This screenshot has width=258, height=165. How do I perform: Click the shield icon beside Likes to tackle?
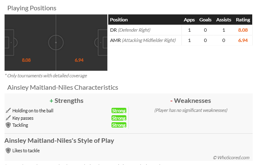tap(8, 151)
